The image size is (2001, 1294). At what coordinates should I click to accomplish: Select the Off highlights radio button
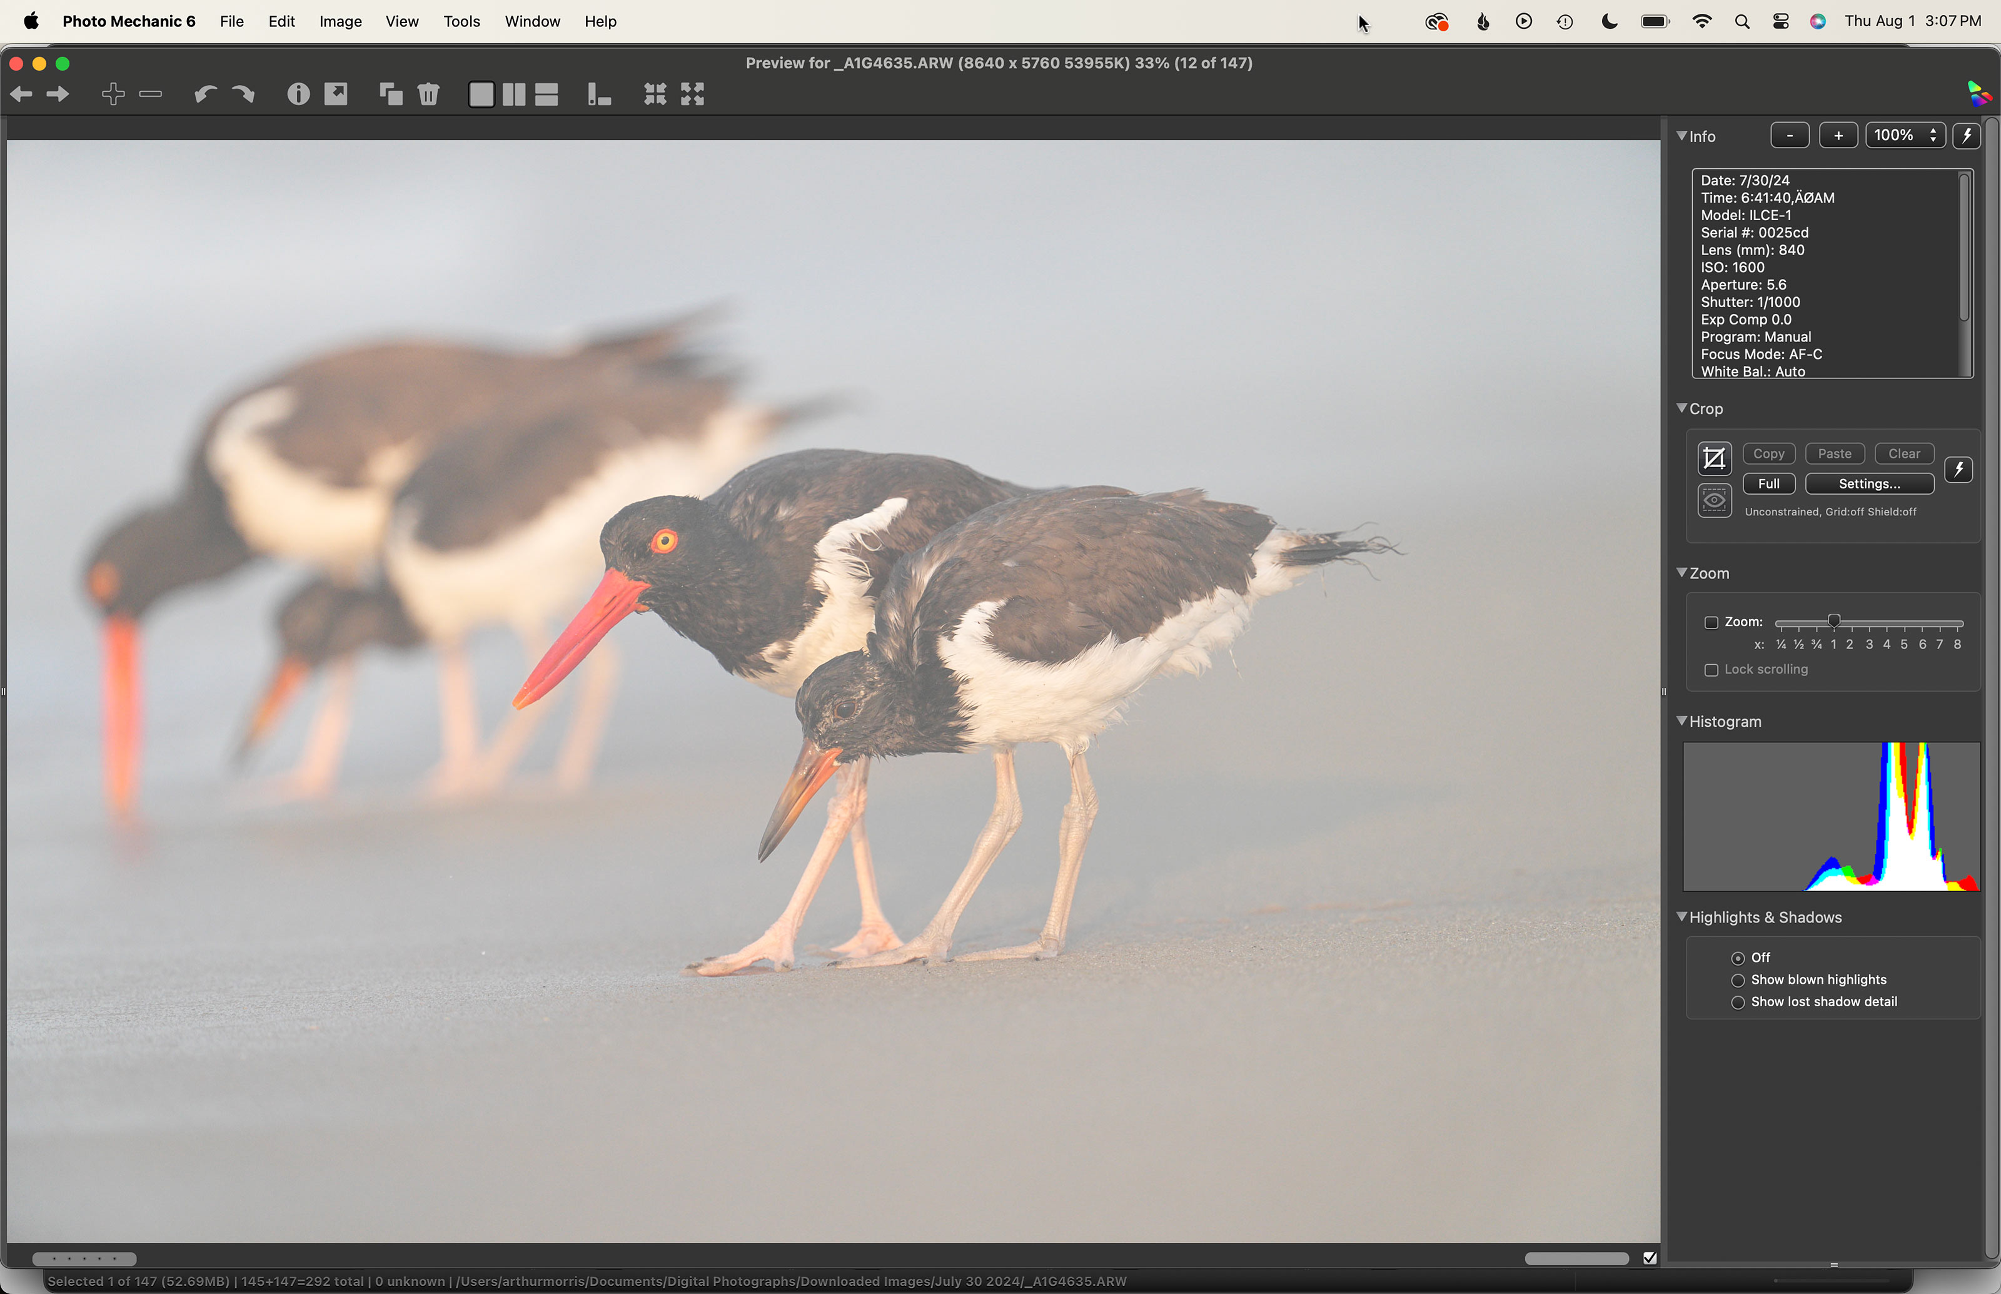(1737, 958)
